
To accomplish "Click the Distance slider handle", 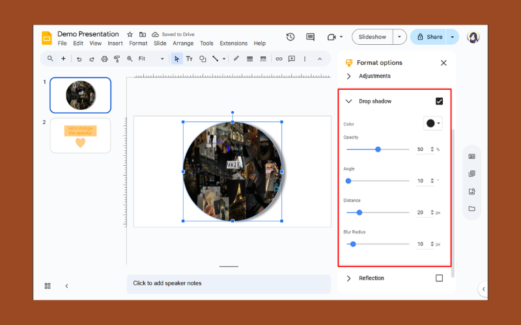I will tap(359, 213).
